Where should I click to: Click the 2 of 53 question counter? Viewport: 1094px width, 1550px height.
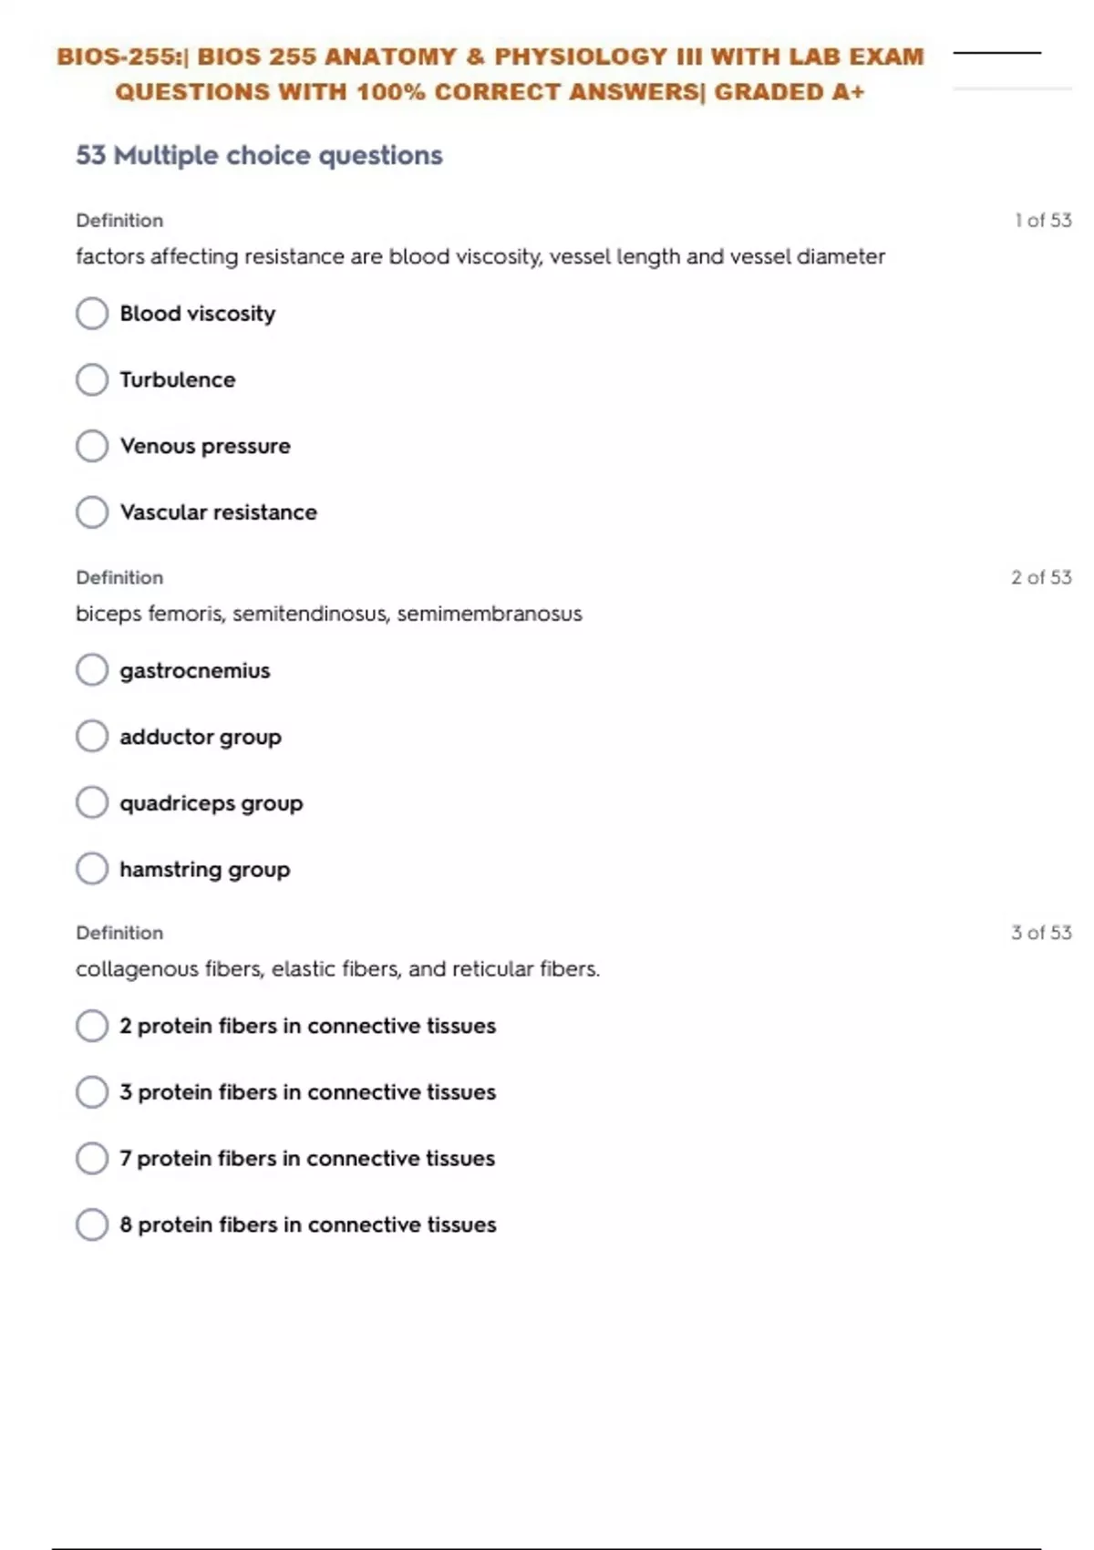pos(1040,577)
